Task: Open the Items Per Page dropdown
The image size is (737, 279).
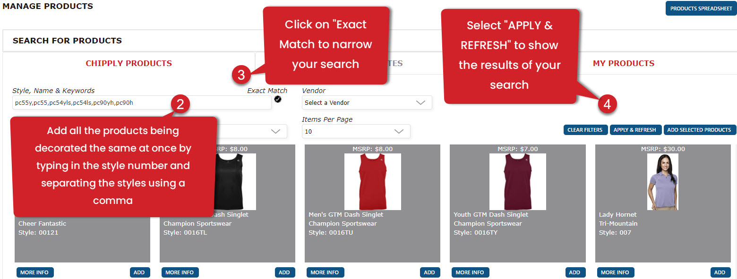Action: (x=356, y=131)
